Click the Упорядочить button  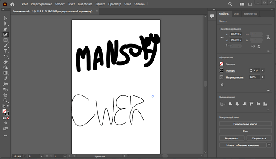click(259, 138)
